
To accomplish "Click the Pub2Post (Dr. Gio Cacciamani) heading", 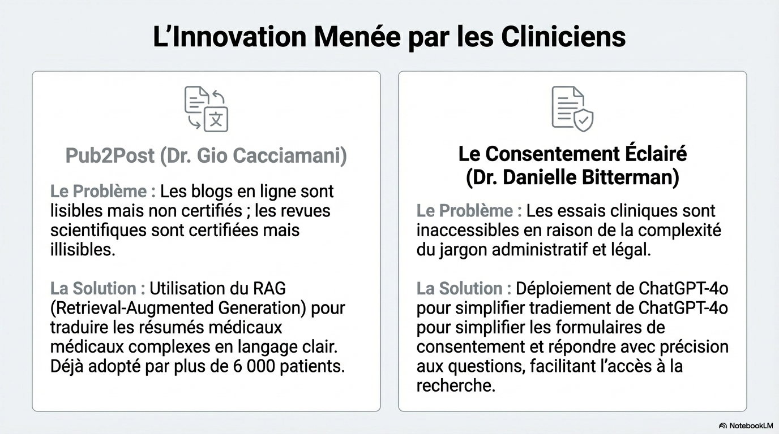I will (206, 155).
